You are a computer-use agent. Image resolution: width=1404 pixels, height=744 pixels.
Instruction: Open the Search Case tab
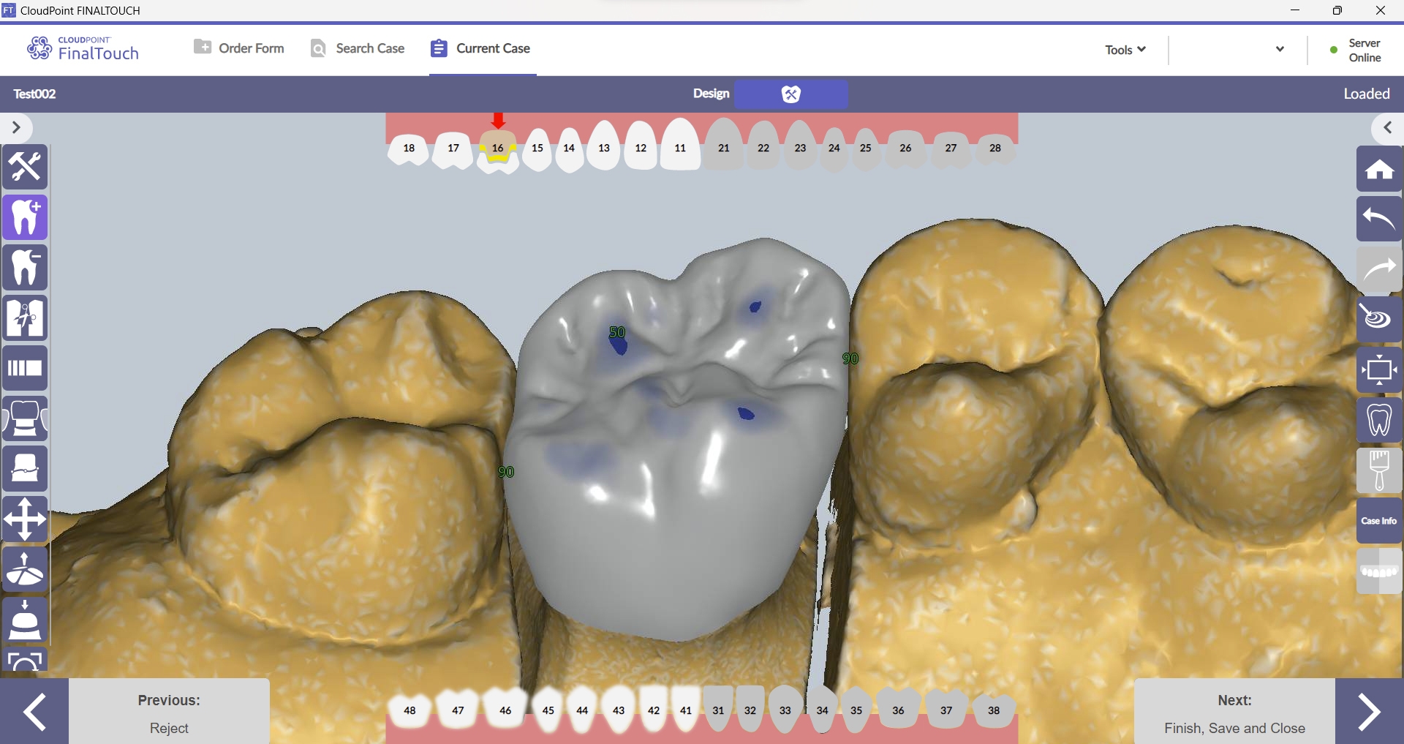[358, 48]
